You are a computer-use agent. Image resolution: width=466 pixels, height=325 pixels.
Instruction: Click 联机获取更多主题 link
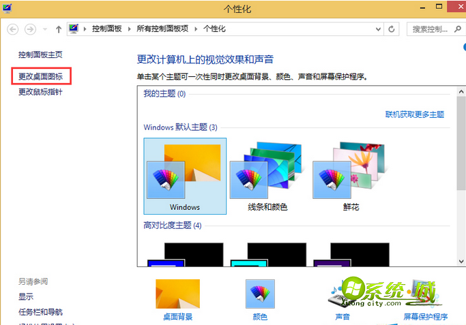coord(415,114)
